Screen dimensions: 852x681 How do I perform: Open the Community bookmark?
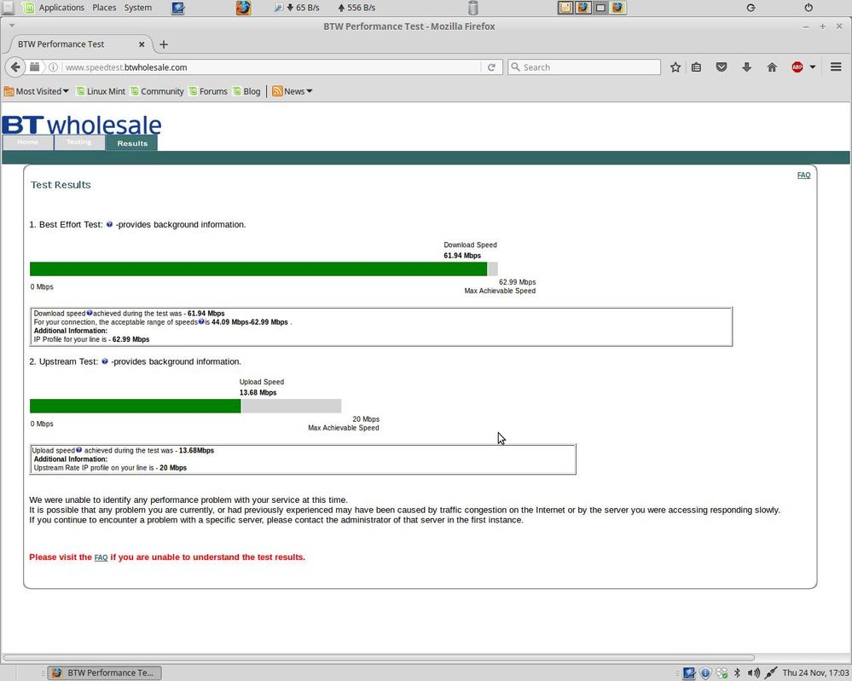pos(157,91)
